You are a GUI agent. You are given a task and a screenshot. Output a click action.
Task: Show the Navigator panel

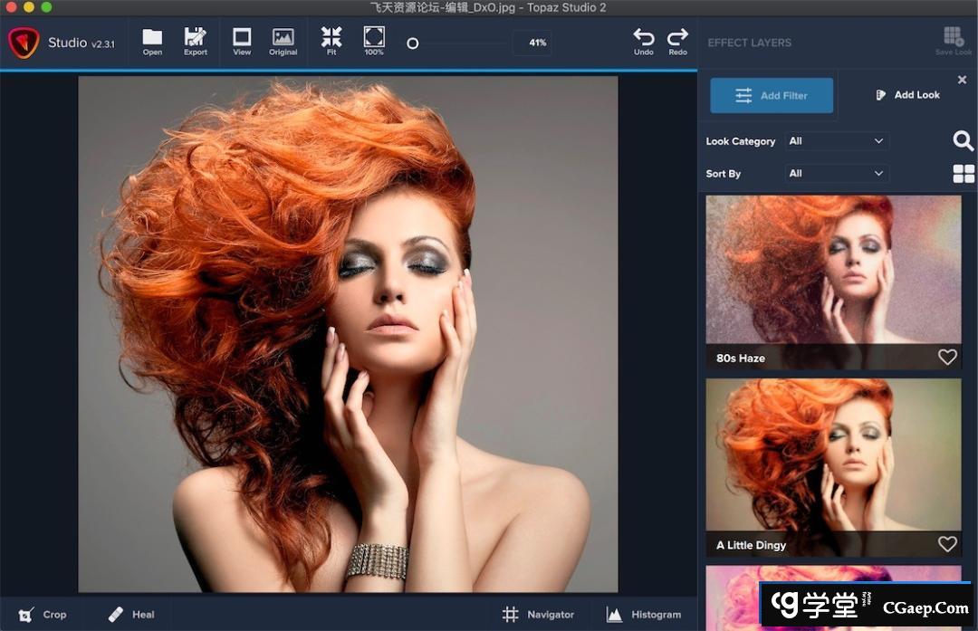click(539, 614)
